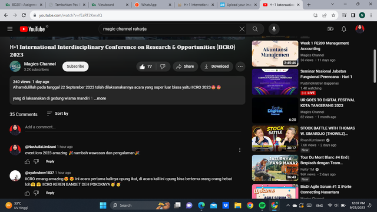
Task: Open Microsoft Edge from the taskbar
Action: click(201, 206)
